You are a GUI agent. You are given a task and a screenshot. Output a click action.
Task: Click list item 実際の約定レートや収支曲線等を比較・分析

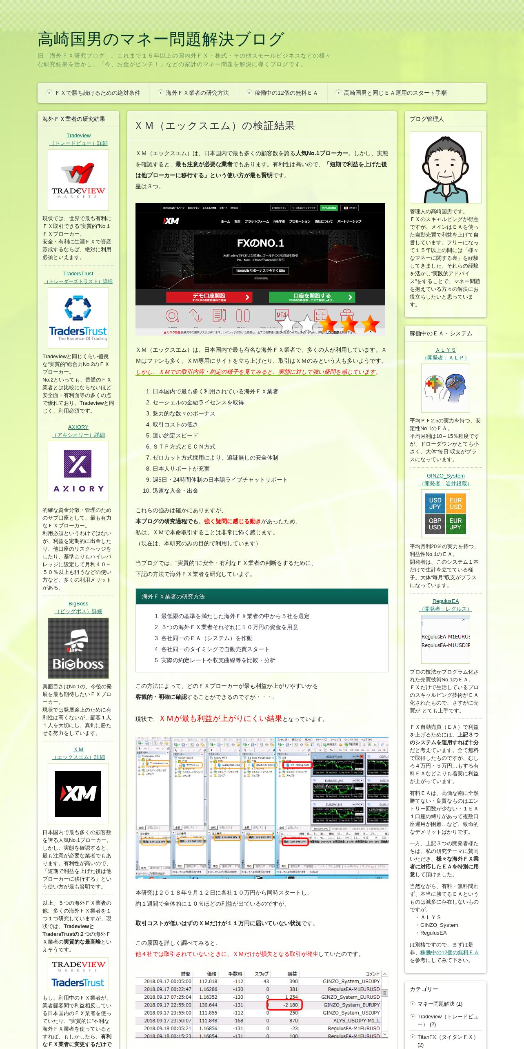218,660
